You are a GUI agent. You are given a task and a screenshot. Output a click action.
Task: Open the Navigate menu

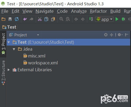tap(45, 11)
